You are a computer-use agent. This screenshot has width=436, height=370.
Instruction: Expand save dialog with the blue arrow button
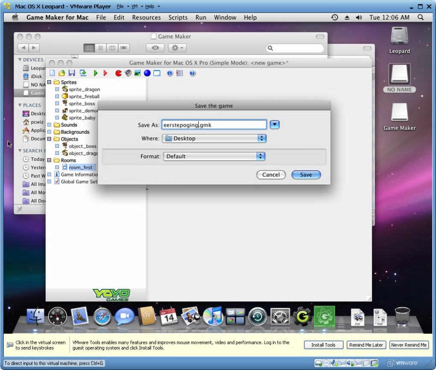275,125
